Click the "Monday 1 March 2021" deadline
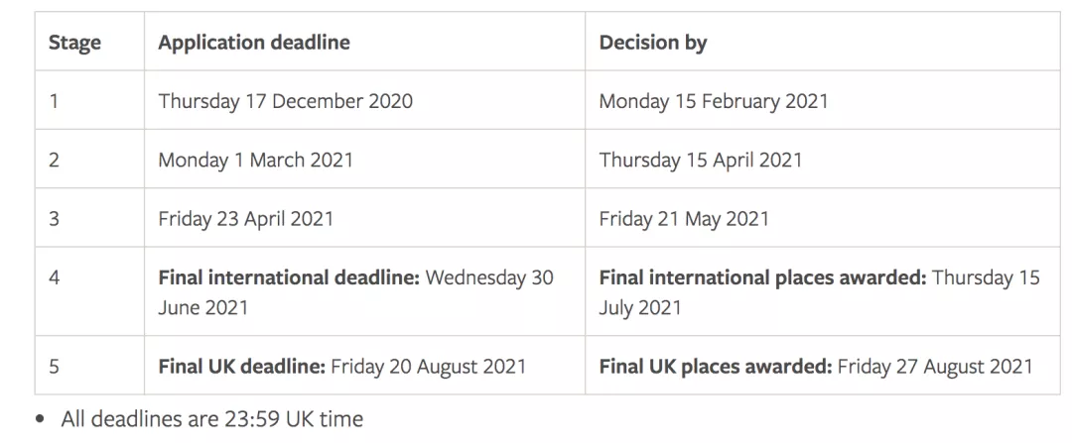1072x443 pixels. click(255, 160)
